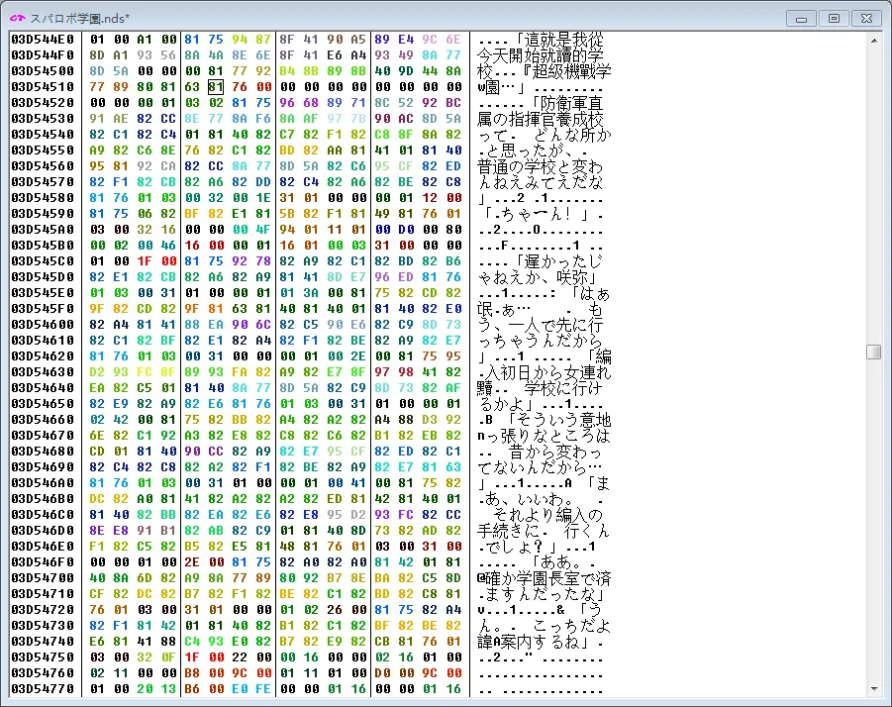Click the boxed byte 81 in row 03D54510

point(216,87)
